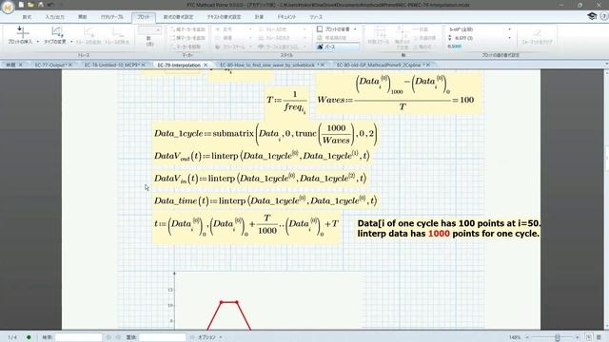The height and width of the screenshot is (342, 609).
Task: Click the decimal places stepper arrows
Action: 449,38
